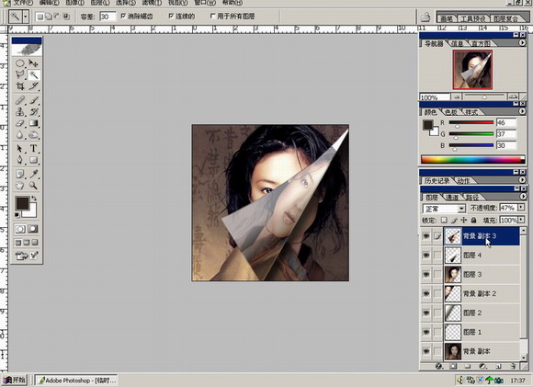
Task: Select the Gradient tool
Action: pos(33,123)
